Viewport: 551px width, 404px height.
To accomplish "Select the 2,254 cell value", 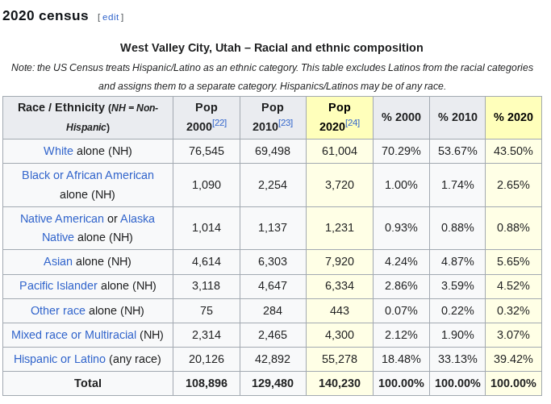I will 273,185.
